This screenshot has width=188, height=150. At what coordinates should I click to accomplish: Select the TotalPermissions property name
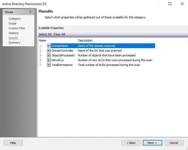(62, 65)
